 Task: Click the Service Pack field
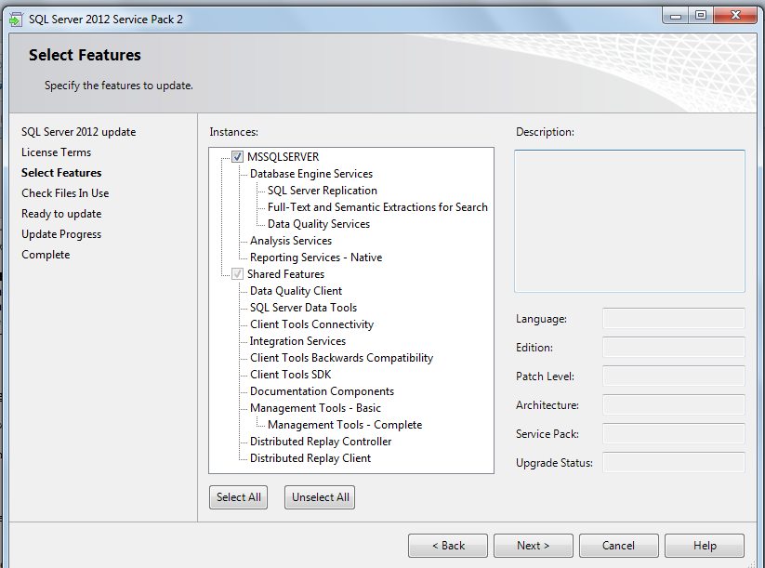pos(674,433)
